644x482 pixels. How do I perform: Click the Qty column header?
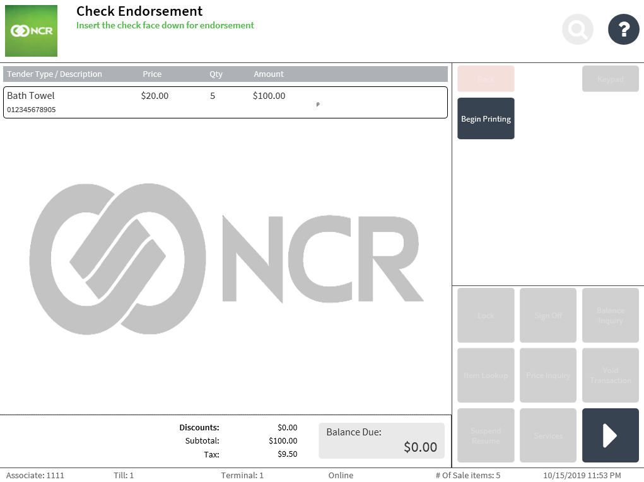(216, 74)
